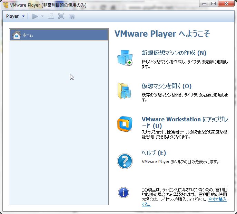Minimize the VMware Player window

click(x=204, y=4)
